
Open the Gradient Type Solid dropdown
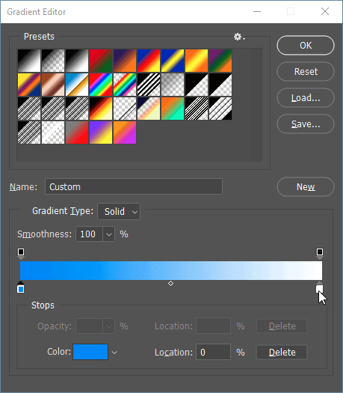click(119, 212)
